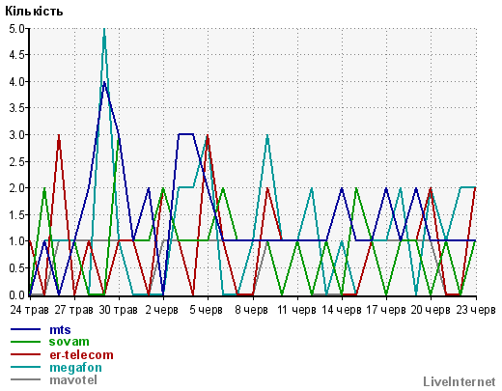The image size is (502, 391).
Task: Click the 5.0 y-axis value
Action: point(17,29)
